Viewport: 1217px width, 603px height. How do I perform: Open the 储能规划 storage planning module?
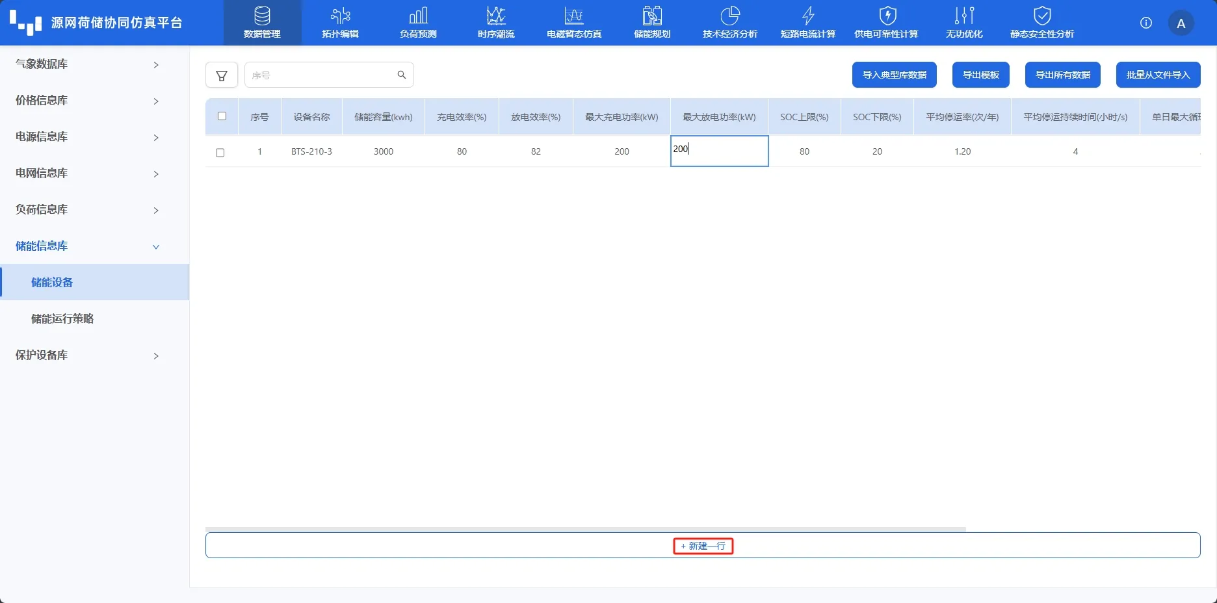click(652, 23)
